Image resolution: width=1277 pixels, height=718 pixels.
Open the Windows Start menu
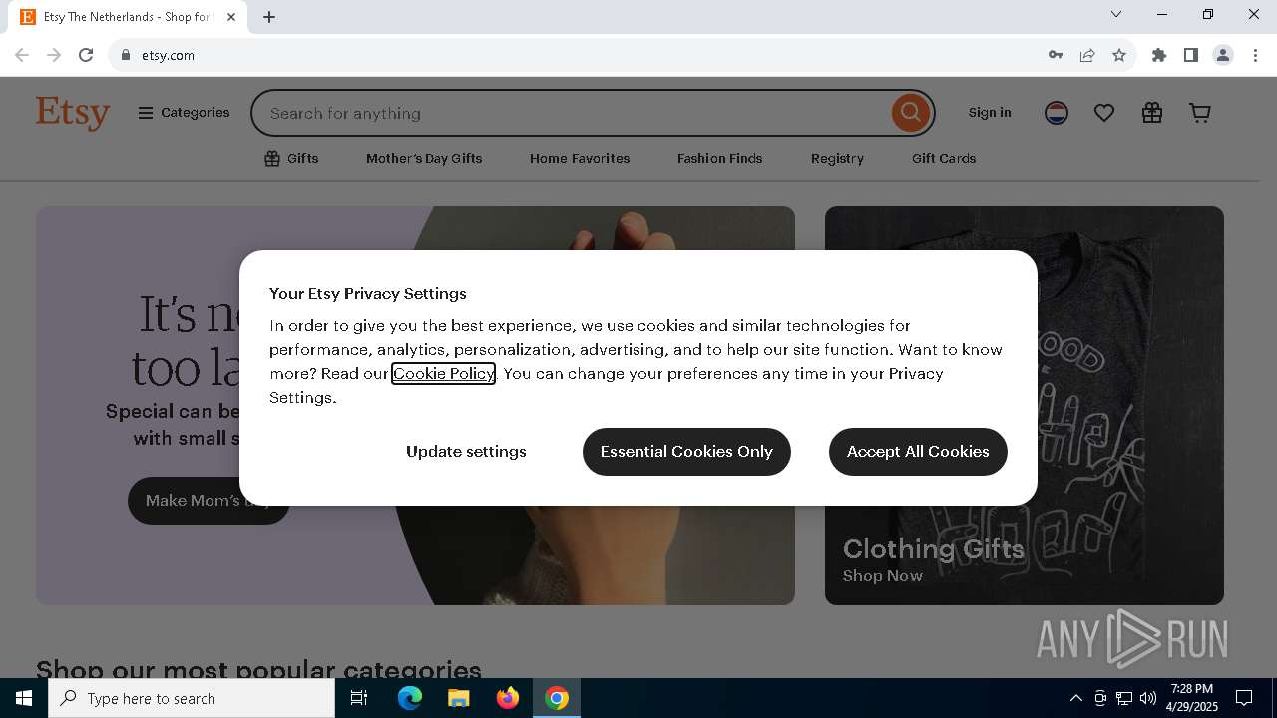[x=24, y=698]
